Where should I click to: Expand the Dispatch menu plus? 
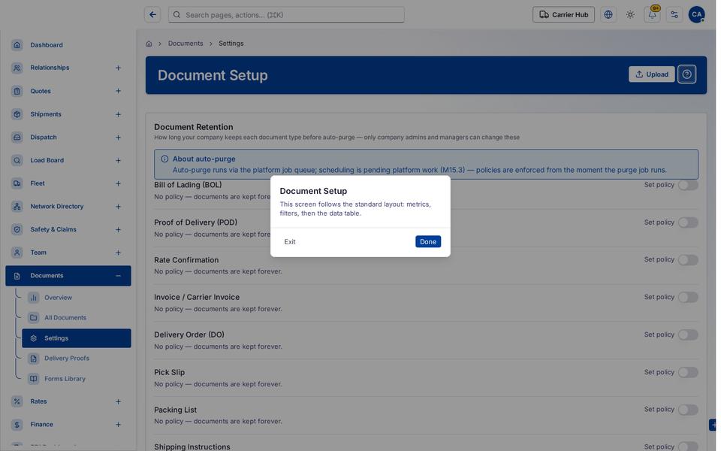[118, 138]
